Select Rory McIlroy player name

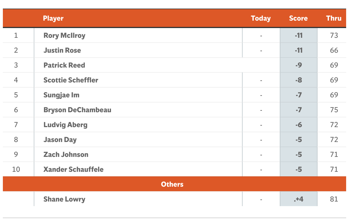click(x=64, y=35)
